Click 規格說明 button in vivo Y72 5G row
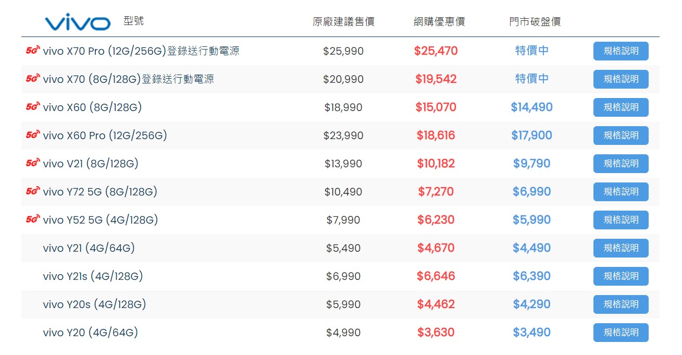The height and width of the screenshot is (355, 682). click(621, 192)
